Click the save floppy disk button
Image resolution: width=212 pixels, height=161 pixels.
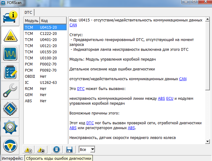click(x=69, y=150)
